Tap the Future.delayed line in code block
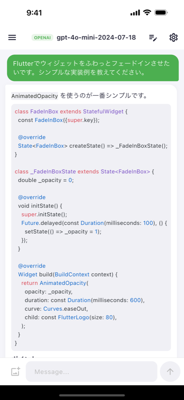Screen dimensions: 184x400 click(x=98, y=223)
